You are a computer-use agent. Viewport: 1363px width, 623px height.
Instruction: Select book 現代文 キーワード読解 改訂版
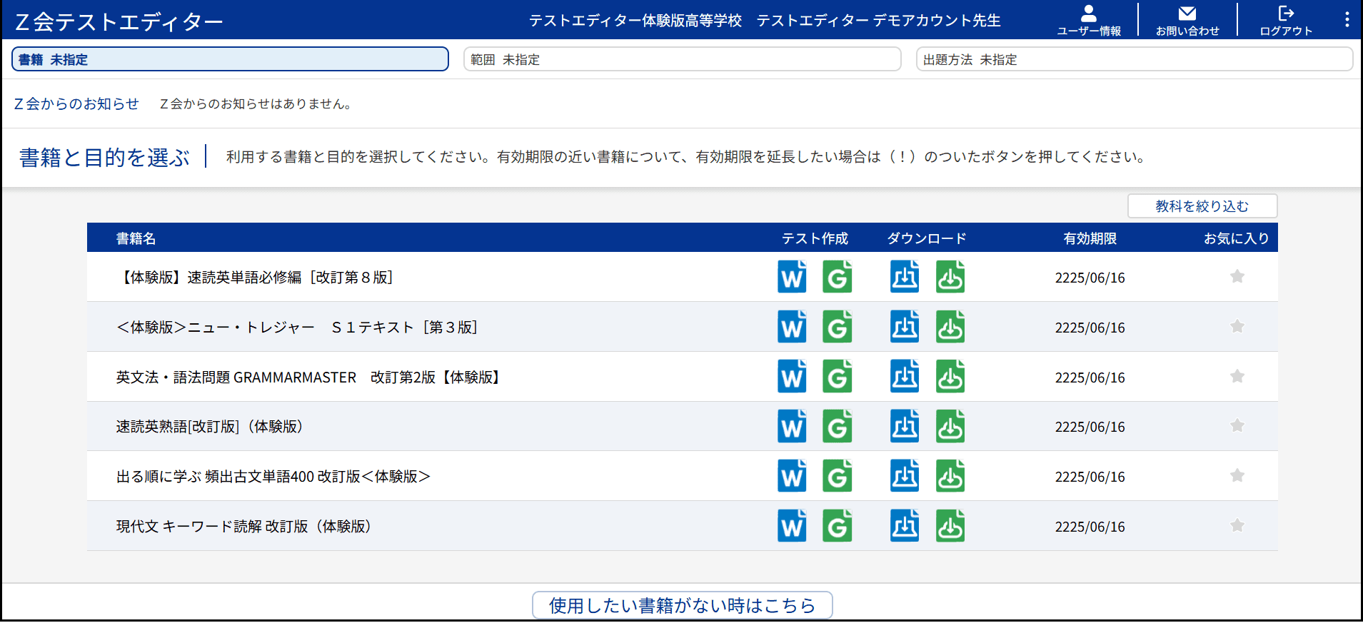pyautogui.click(x=246, y=526)
